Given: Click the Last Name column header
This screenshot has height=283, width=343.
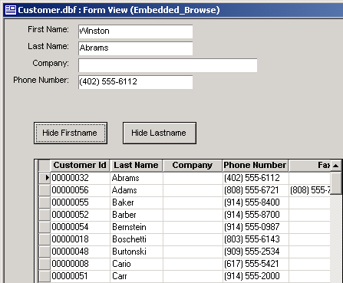Looking at the screenshot, I should 137,166.
